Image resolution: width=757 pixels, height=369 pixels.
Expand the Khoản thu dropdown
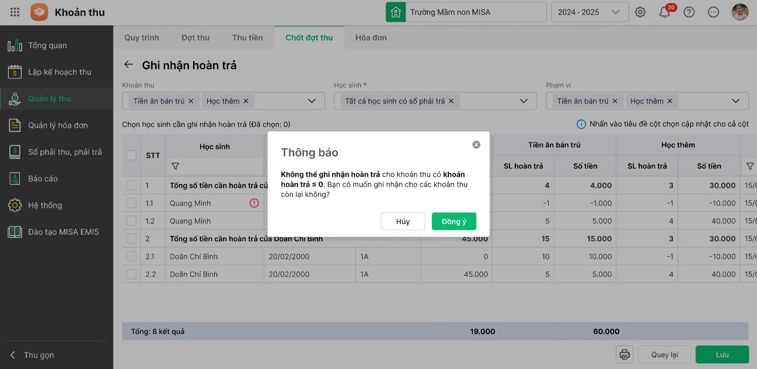pyautogui.click(x=312, y=101)
